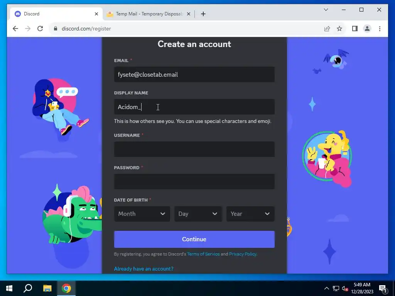Click the Continue button

(194, 239)
